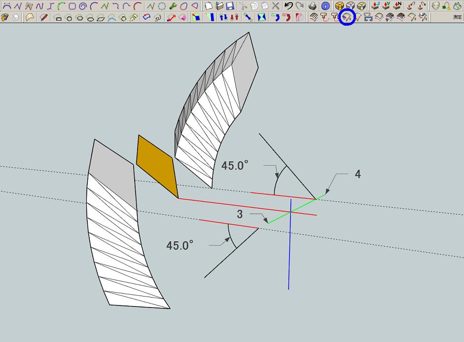The height and width of the screenshot is (342, 464).
Task: Open the green wrench settings tool
Action: click(173, 5)
